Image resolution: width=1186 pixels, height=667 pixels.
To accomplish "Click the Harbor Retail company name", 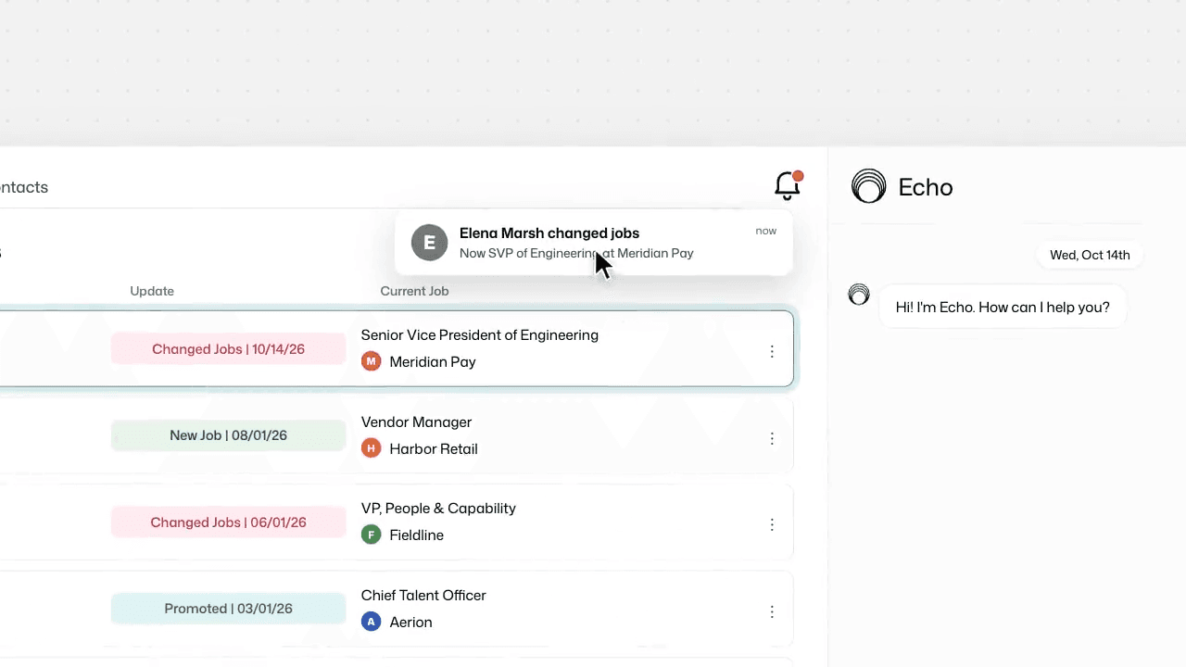I will [x=434, y=448].
